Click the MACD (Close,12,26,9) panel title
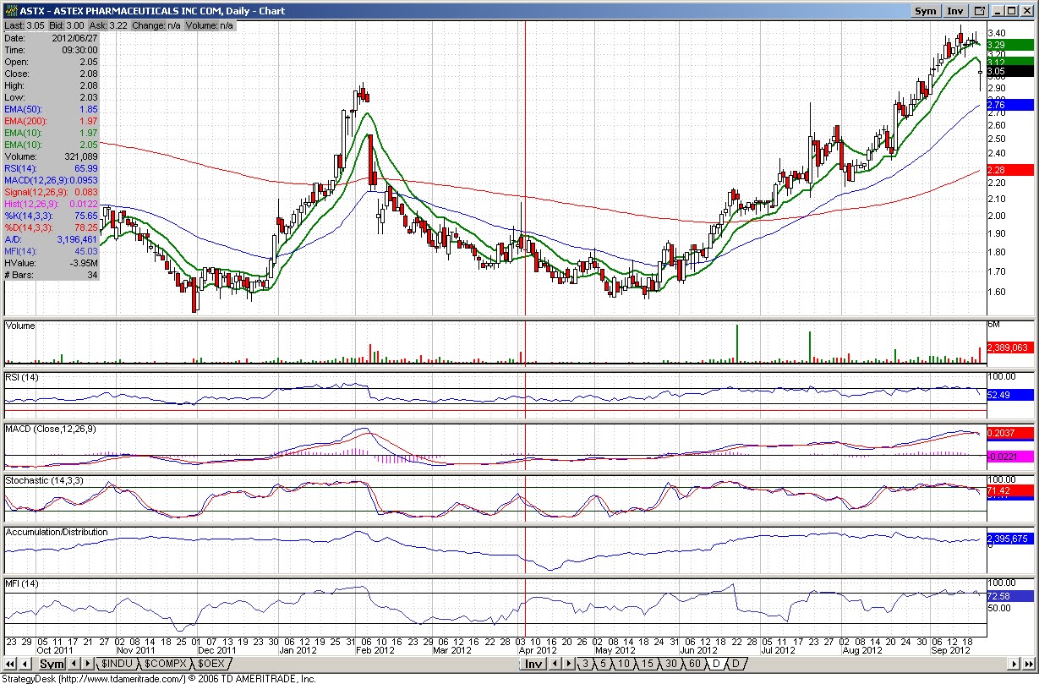Image resolution: width=1039 pixels, height=684 pixels. pos(50,429)
